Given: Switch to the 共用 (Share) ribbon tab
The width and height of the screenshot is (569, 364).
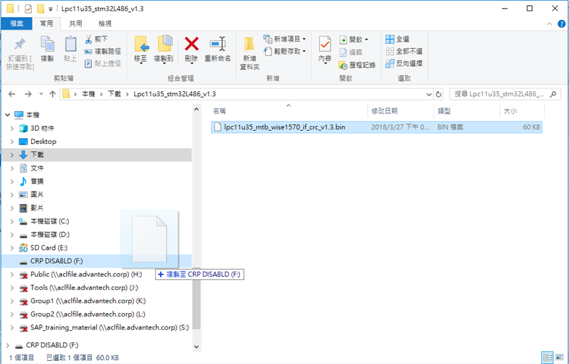Looking at the screenshot, I should (x=76, y=24).
